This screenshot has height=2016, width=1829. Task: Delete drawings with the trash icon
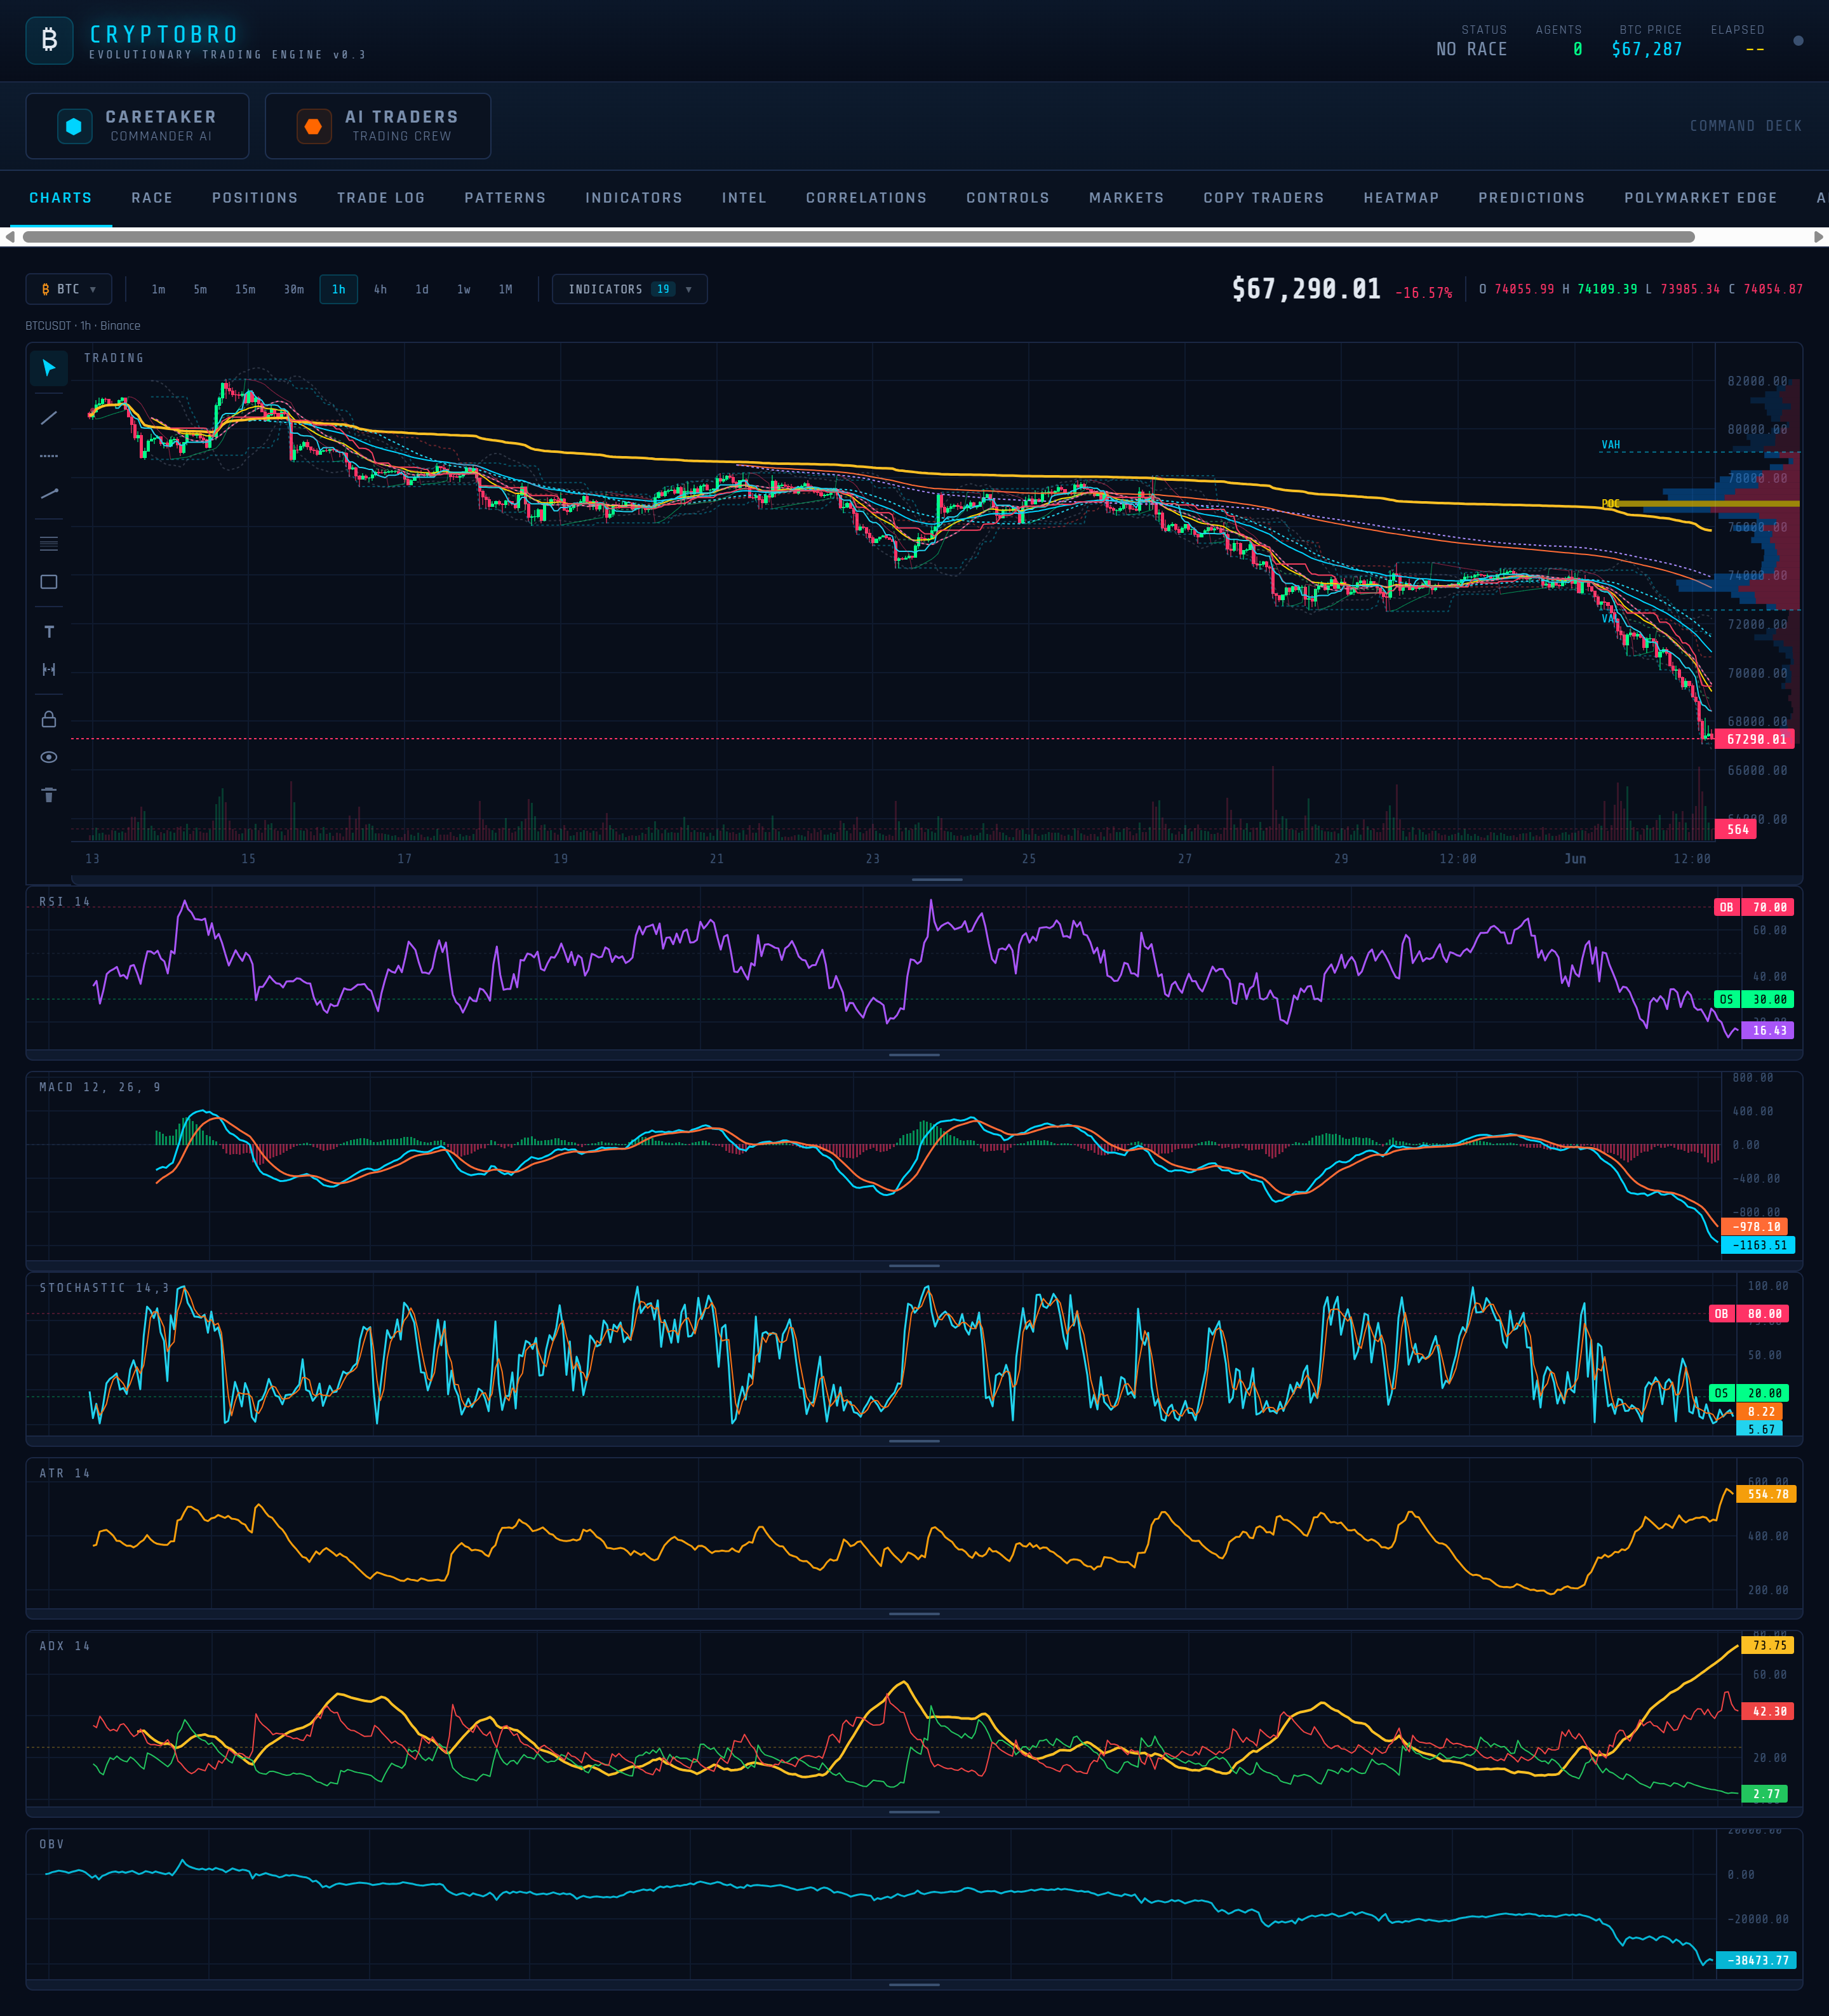point(49,795)
